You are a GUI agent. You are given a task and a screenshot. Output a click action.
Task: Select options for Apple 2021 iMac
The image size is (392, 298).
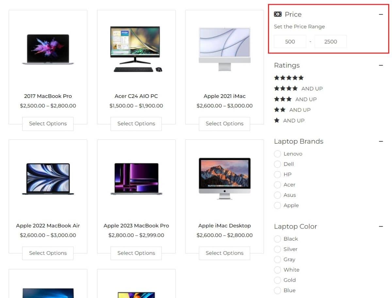tap(224, 124)
